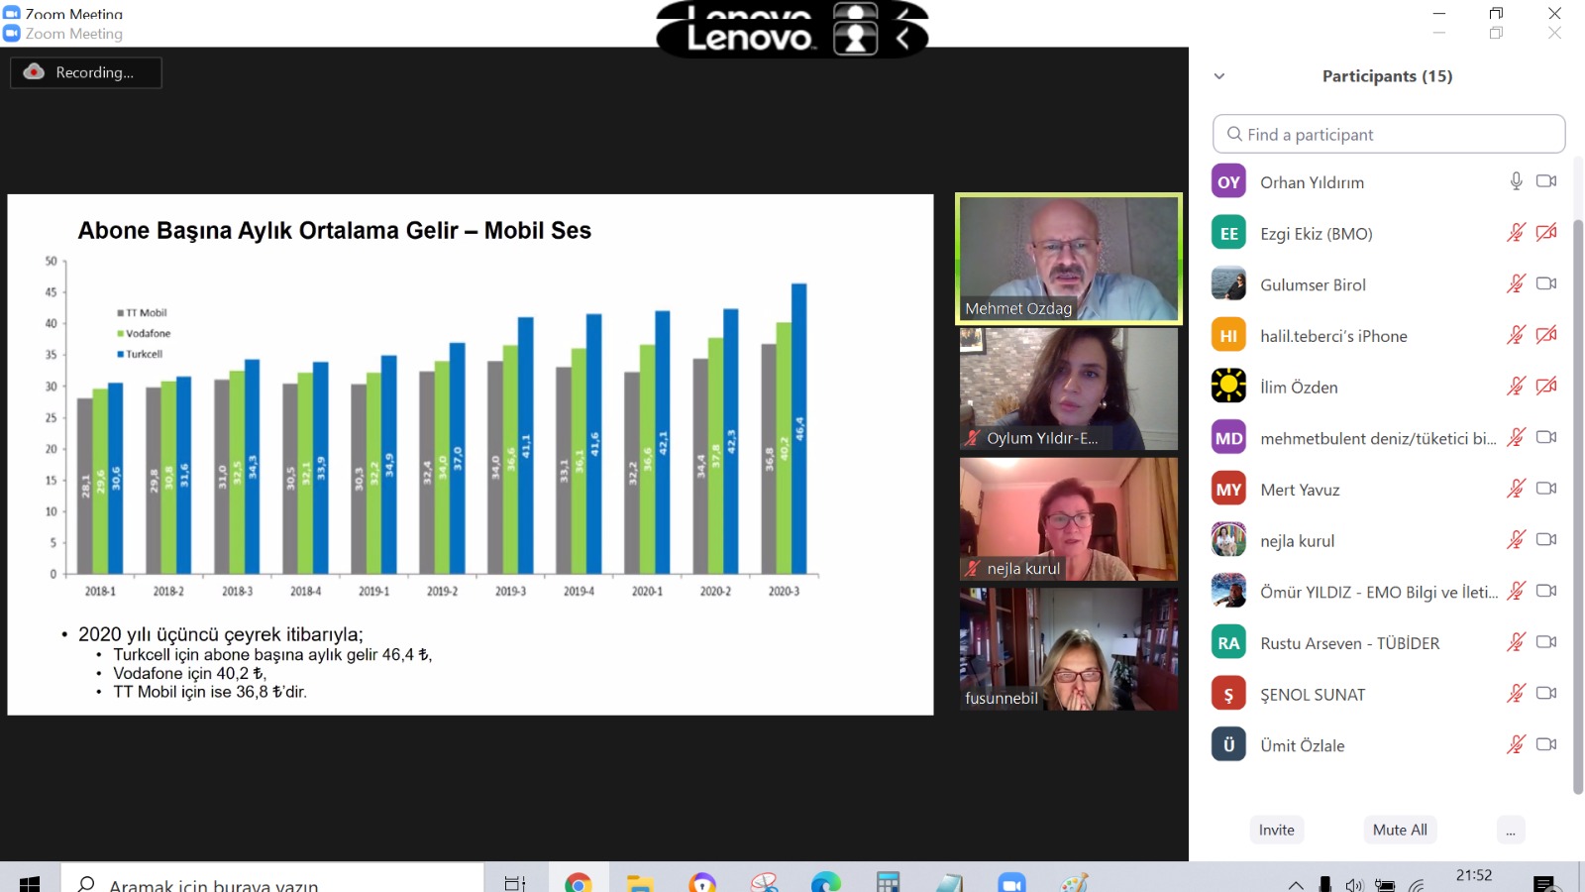Collapse the Participants panel chevron

pos(1219,76)
